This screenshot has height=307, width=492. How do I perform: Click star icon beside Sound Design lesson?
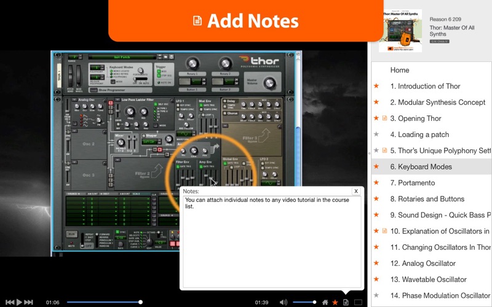click(x=376, y=215)
